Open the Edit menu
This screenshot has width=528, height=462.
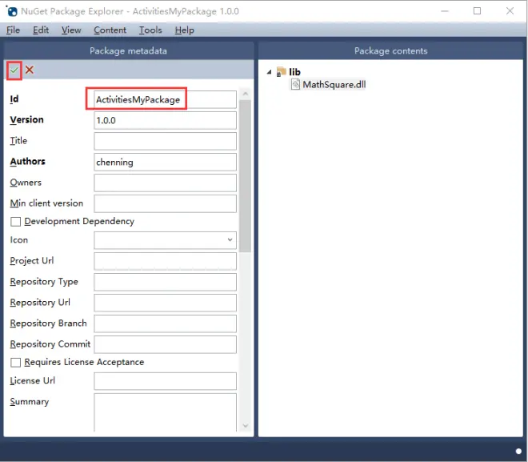(x=41, y=30)
